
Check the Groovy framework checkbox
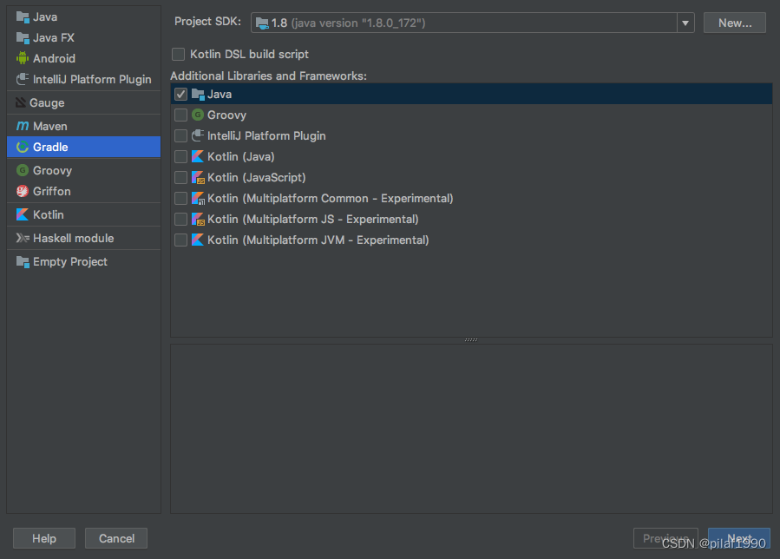(x=181, y=115)
